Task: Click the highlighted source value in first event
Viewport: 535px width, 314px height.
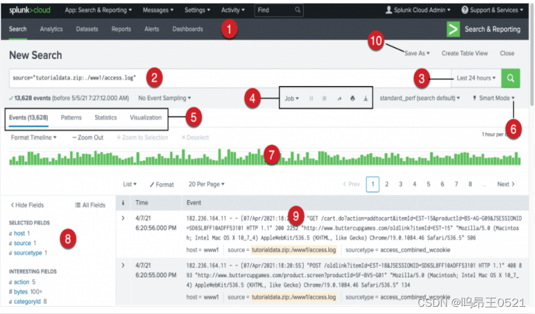Action: [294, 250]
